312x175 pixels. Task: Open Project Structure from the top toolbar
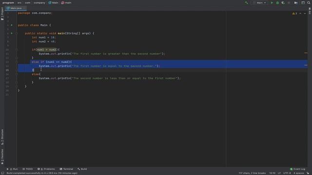coord(296,3)
